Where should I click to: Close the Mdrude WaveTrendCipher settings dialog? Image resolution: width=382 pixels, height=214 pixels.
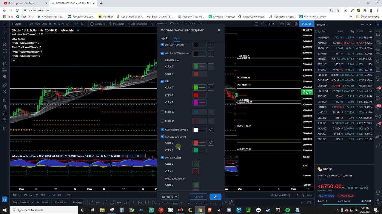pos(219,30)
